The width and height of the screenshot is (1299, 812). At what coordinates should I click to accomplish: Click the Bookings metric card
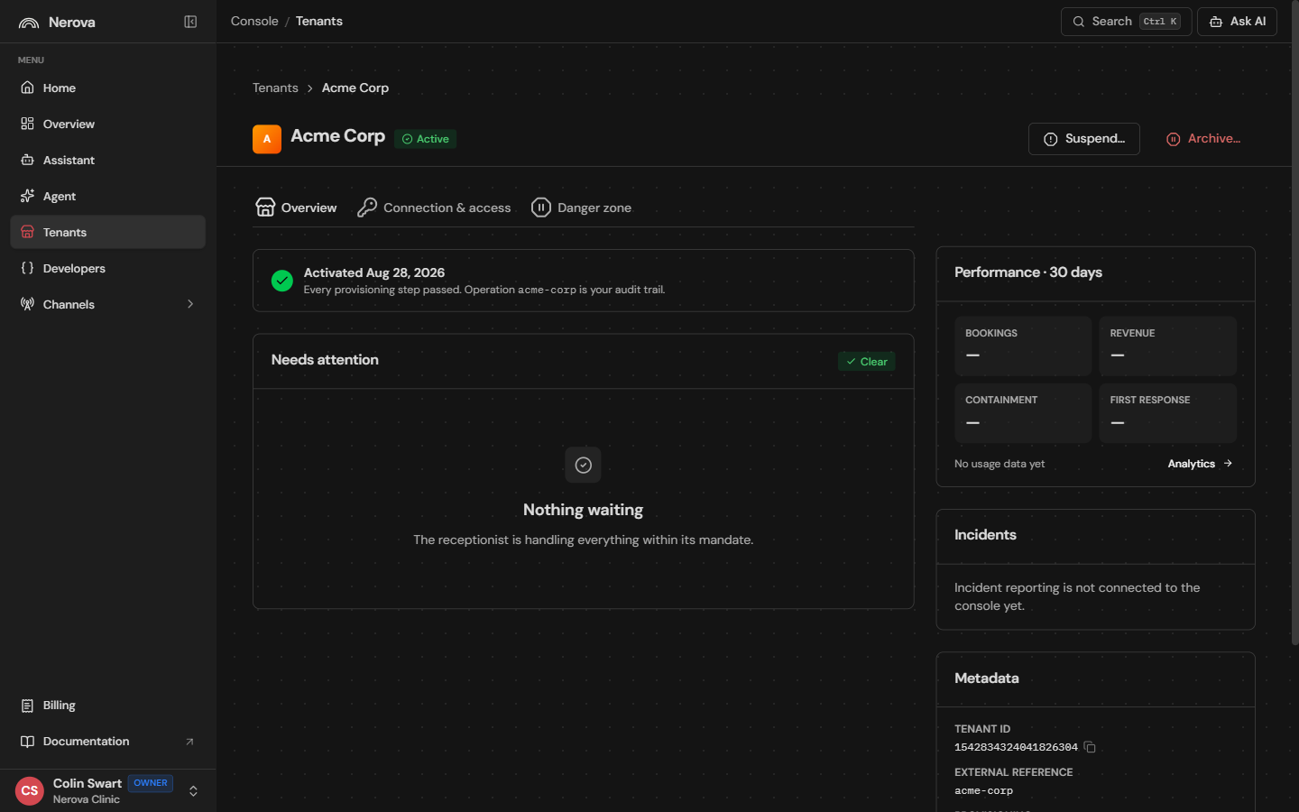(1023, 346)
